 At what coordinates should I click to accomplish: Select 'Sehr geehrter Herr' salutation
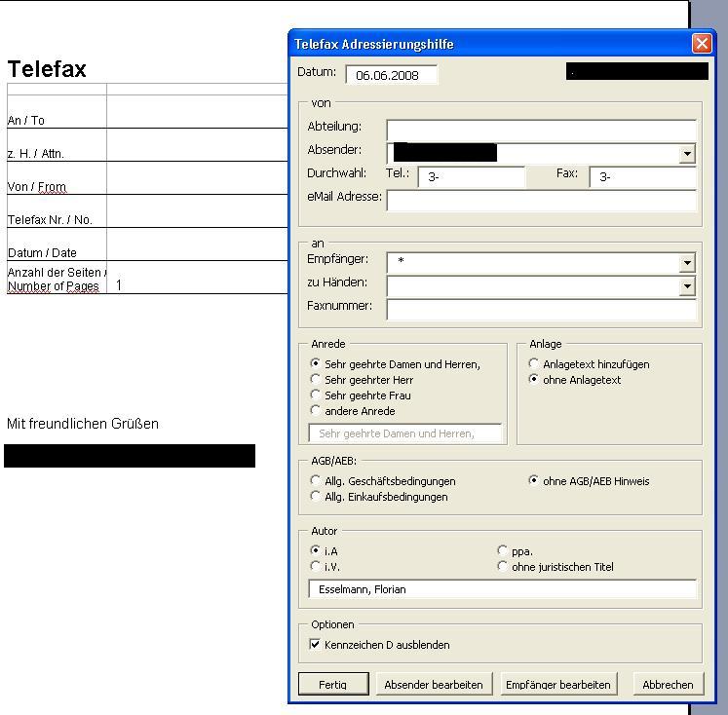coord(315,380)
